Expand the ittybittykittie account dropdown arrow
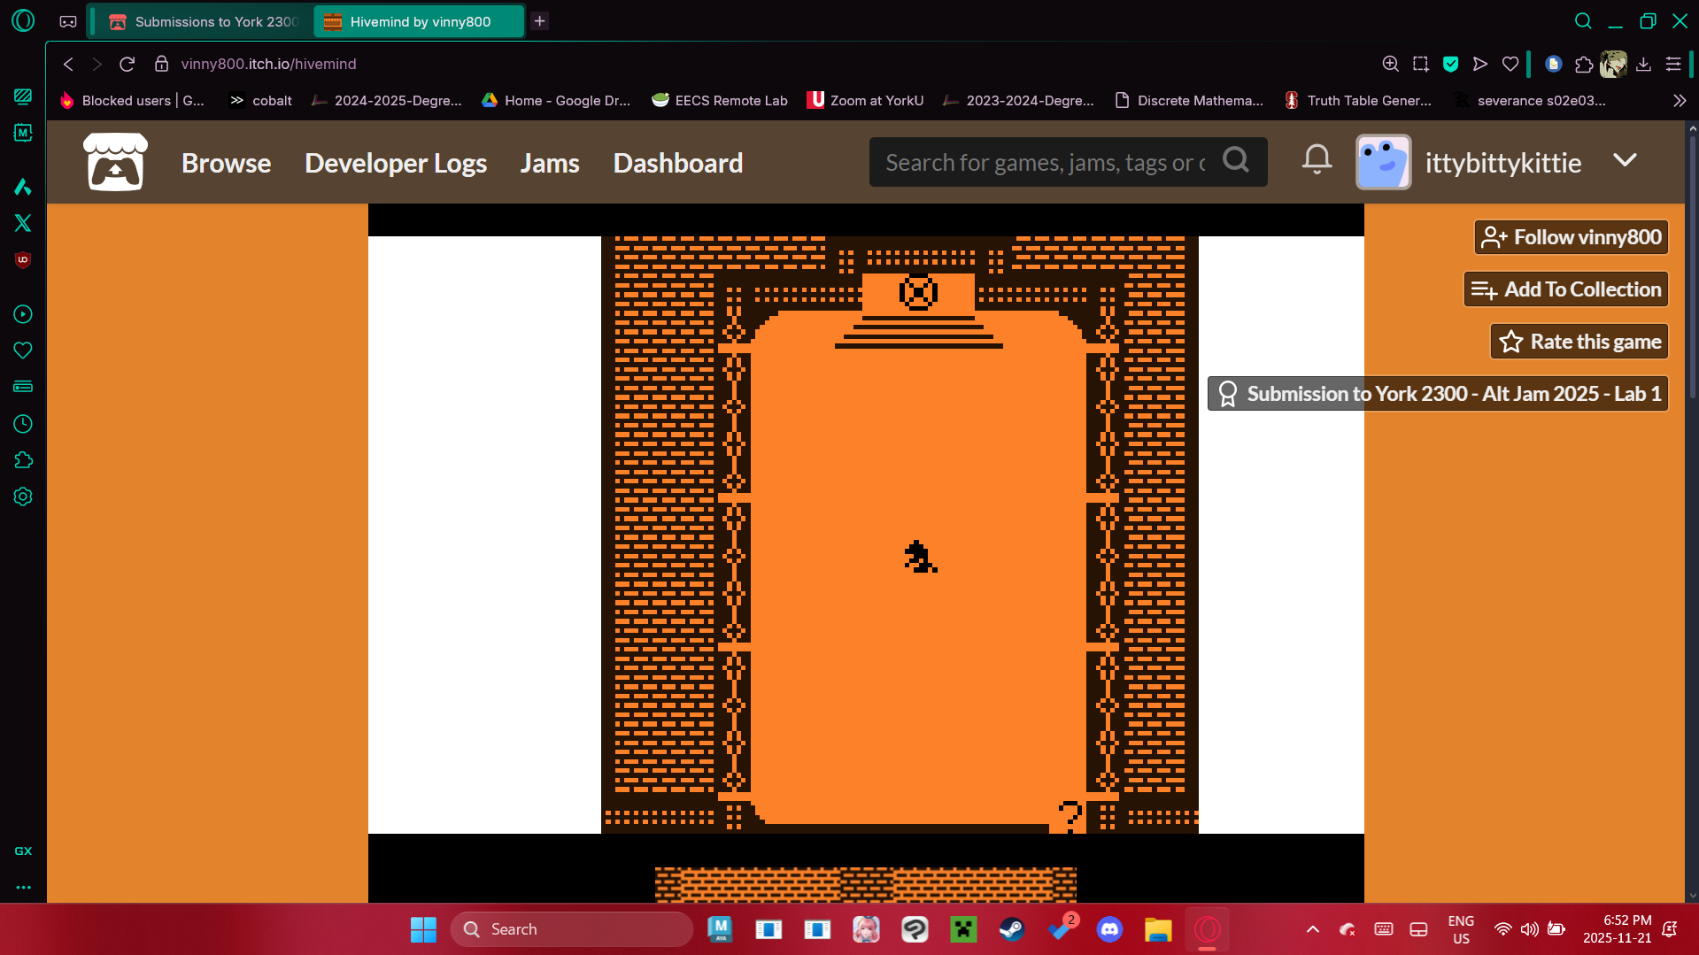Viewport: 1699px width, 955px height. [1625, 160]
